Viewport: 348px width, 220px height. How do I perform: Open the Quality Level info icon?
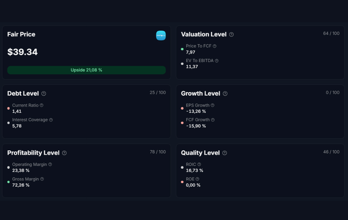click(224, 153)
